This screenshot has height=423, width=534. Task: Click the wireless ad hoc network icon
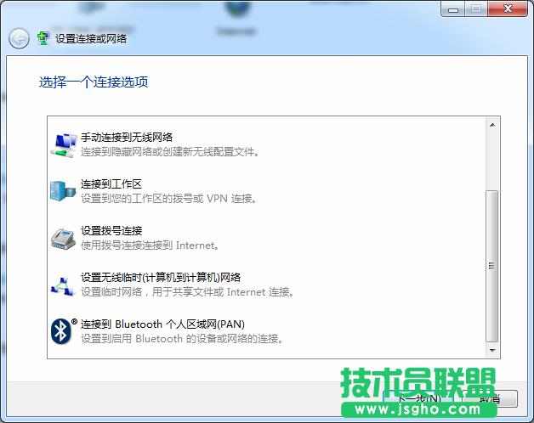(63, 285)
